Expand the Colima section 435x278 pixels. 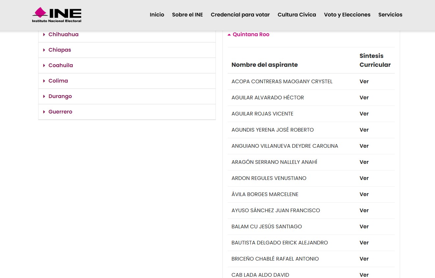[x=58, y=81]
